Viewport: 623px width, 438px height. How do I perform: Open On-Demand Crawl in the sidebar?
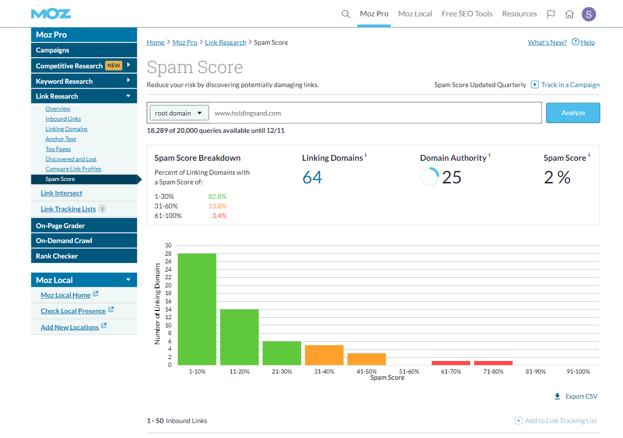coord(84,241)
